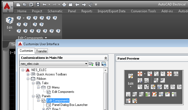Collapse the Tabs tree node
This screenshot has height=110, width=188.
click(33, 83)
